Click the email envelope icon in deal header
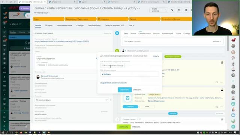 [179, 10]
